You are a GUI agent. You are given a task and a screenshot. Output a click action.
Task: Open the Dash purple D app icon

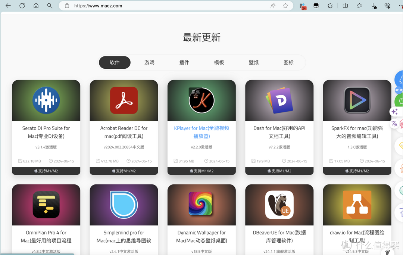[x=279, y=100]
